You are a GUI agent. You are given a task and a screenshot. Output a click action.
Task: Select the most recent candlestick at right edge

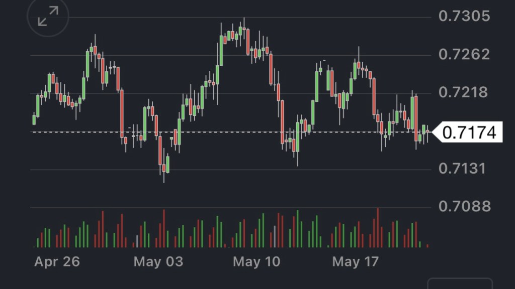(427, 132)
